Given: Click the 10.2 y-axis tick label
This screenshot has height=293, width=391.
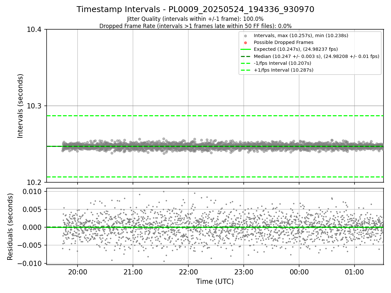Looking at the screenshot, I should (x=35, y=183).
